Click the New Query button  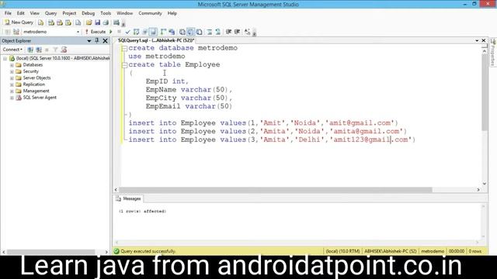click(x=19, y=22)
